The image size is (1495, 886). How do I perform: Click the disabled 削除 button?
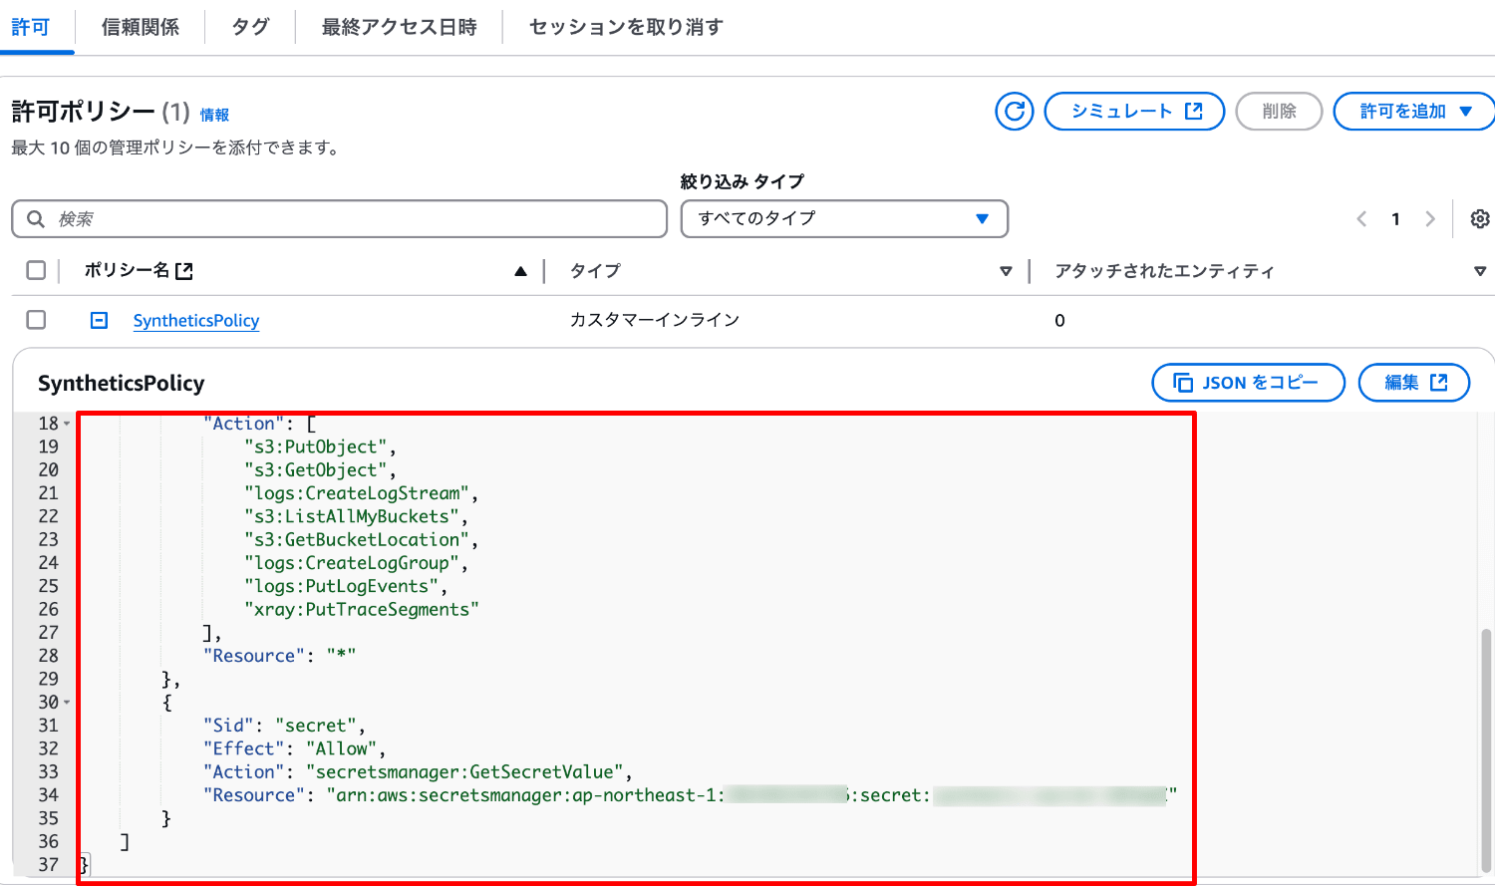1279,111
